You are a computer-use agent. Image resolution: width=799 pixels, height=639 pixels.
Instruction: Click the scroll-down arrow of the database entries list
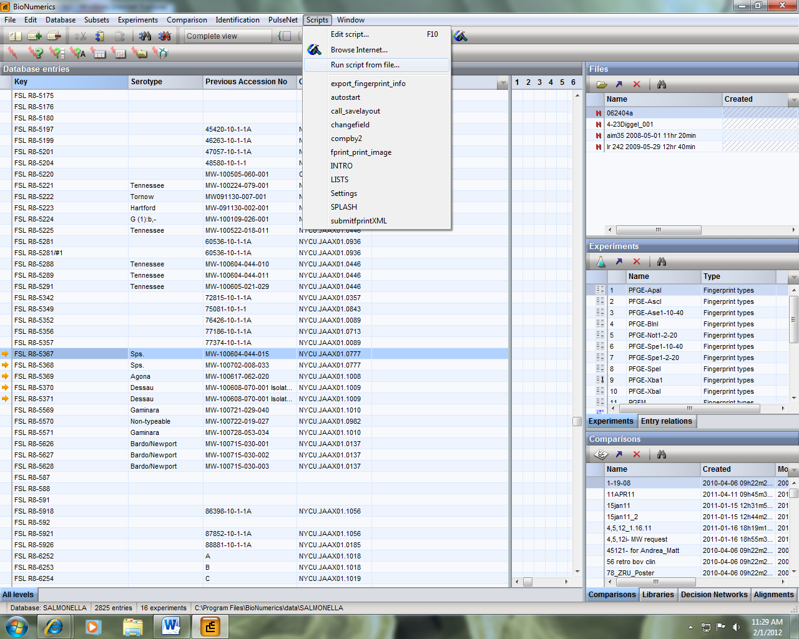coord(577,572)
